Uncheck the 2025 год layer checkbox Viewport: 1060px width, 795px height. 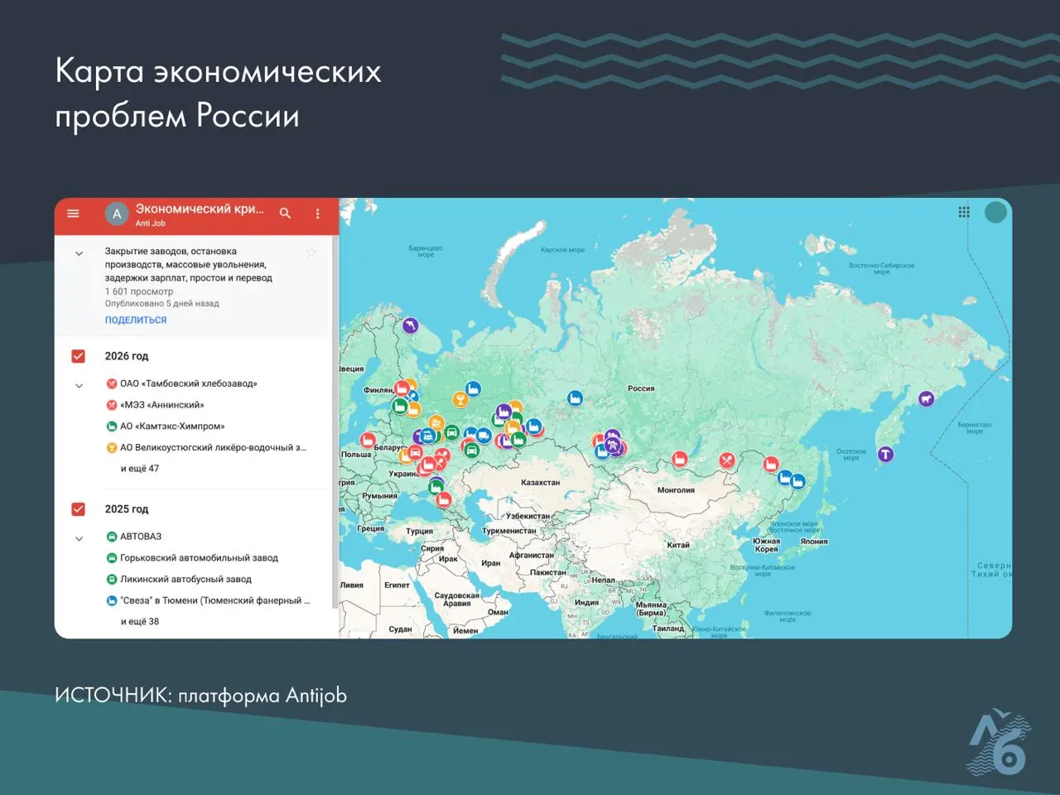pos(78,509)
